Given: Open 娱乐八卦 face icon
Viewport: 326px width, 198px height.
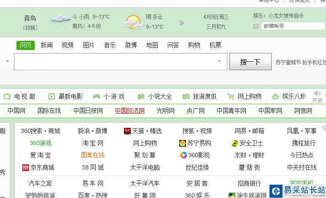Looking at the screenshot, I should coord(275,97).
